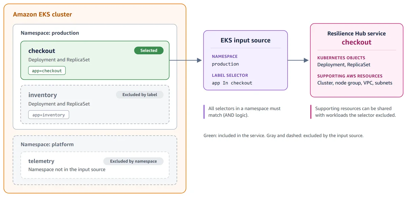
Task: Select the "Excluded by label" badge
Action: [x=140, y=95]
